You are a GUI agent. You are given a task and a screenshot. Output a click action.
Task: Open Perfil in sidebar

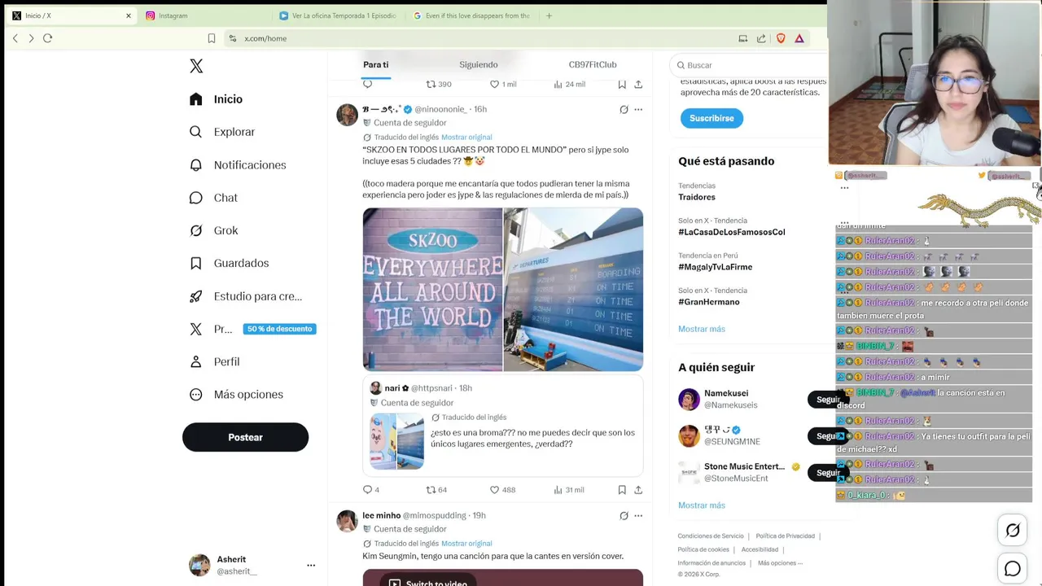pyautogui.click(x=215, y=361)
